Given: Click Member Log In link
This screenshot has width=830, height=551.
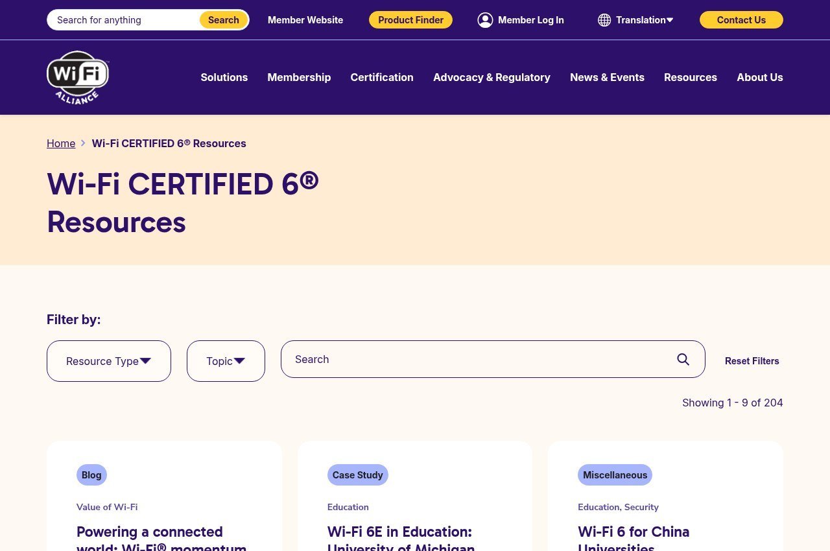Looking at the screenshot, I should coord(531,20).
